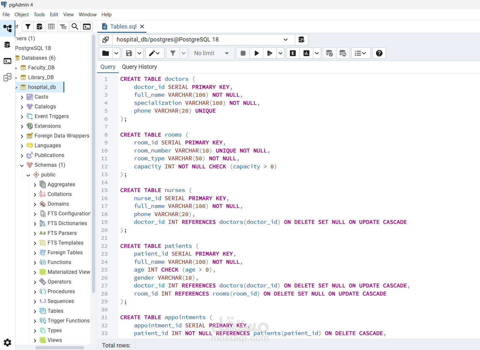Open the execute options dropdown arrow
Image resolution: width=480 pixels, height=350 pixels.
280,53
